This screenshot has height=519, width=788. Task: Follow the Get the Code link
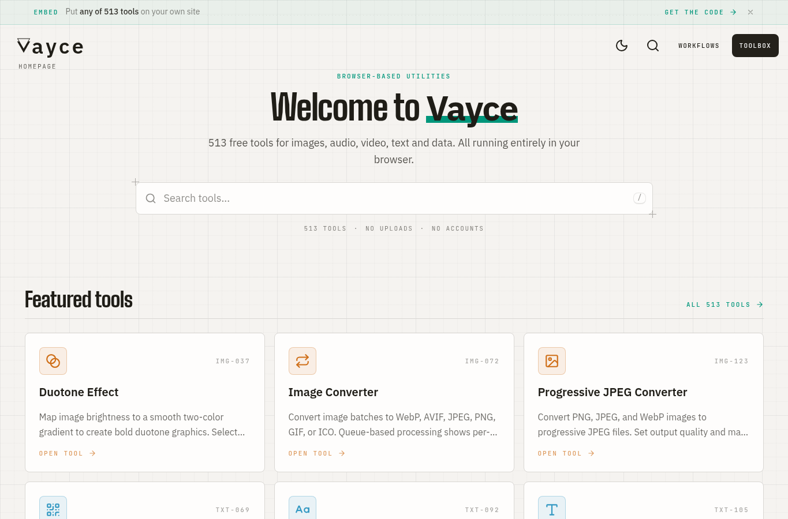point(700,12)
